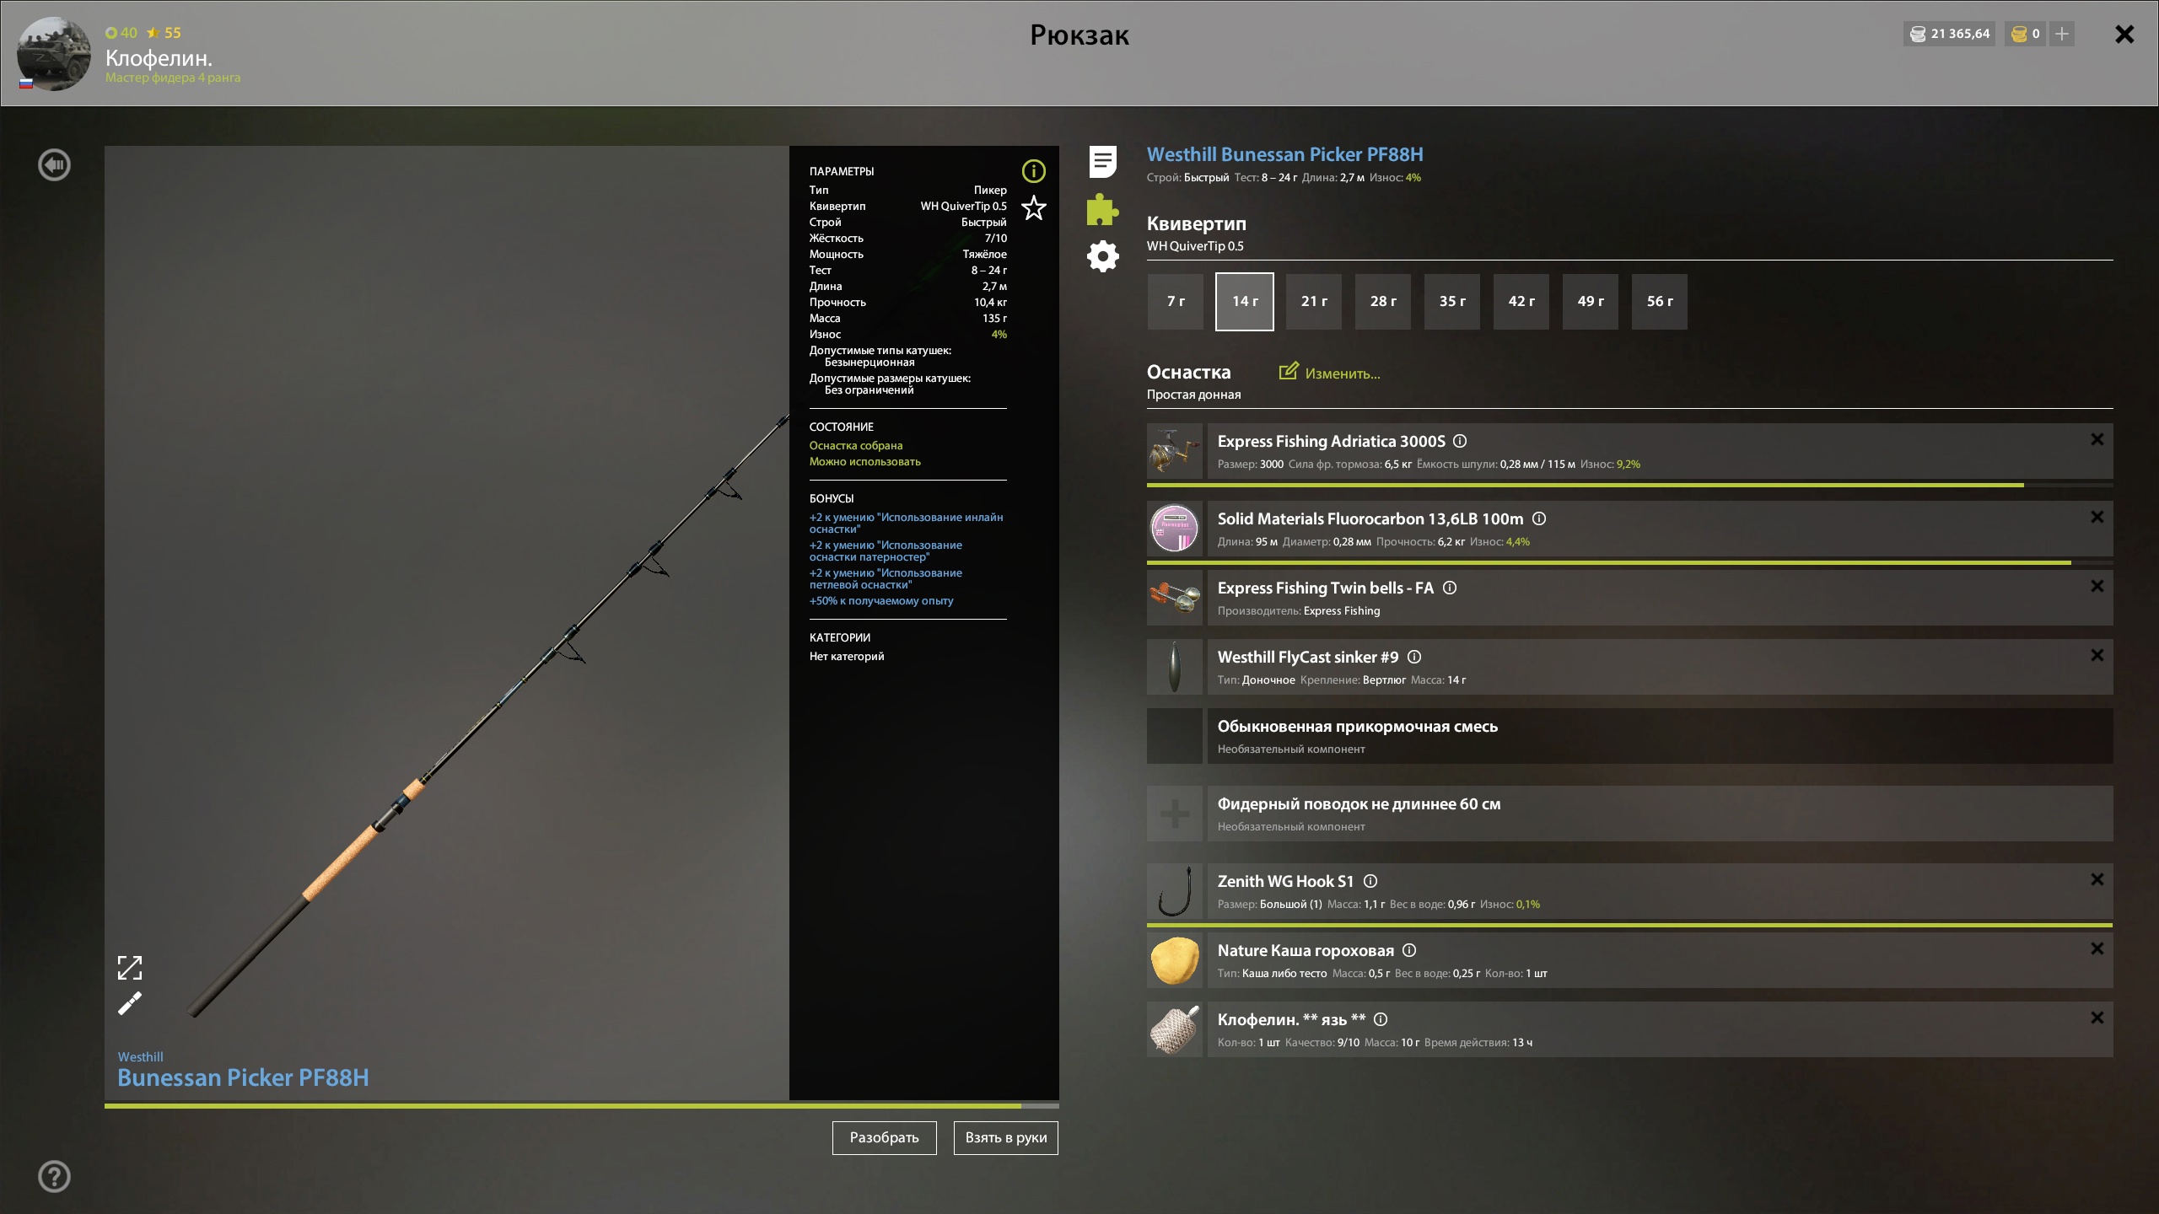This screenshot has width=2159, height=1214.
Task: Click the Fluorocarbon line wear bar
Action: [1629, 562]
